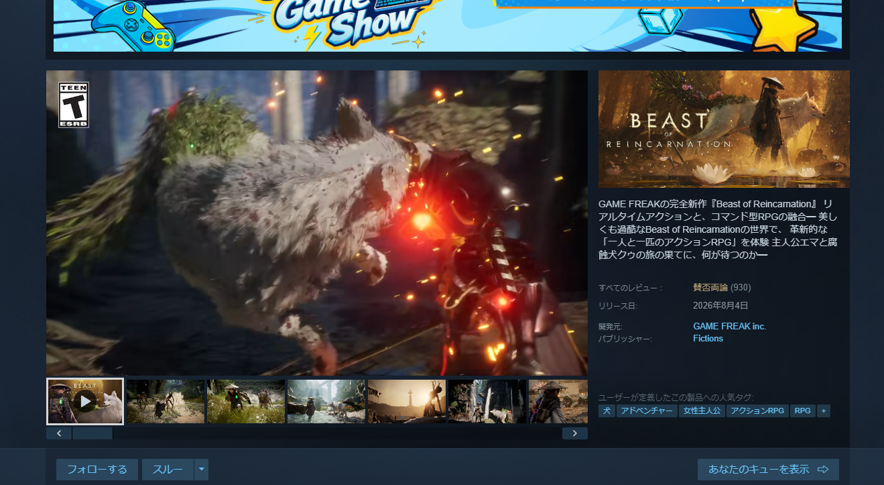Click the フォローする button
The width and height of the screenshot is (884, 485).
coord(97,470)
